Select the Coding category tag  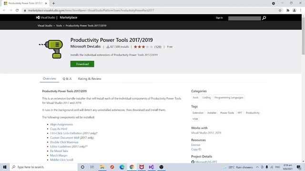coord(206,97)
